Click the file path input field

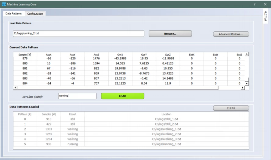pyautogui.click(x=78, y=34)
